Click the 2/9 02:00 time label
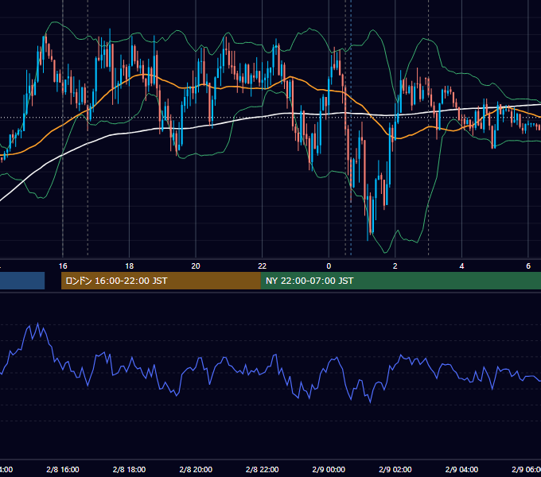This screenshot has width=541, height=477. click(395, 469)
